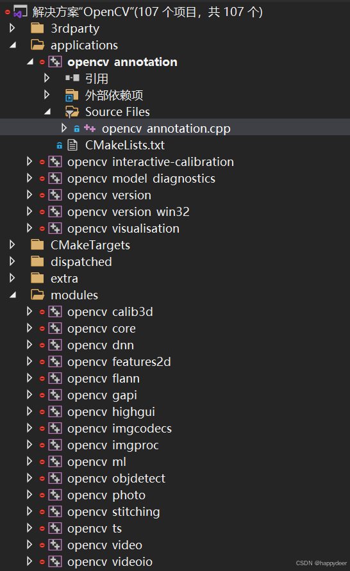The image size is (350, 571).
Task: Expand the 外部依赖项 node
Action: click(47, 95)
